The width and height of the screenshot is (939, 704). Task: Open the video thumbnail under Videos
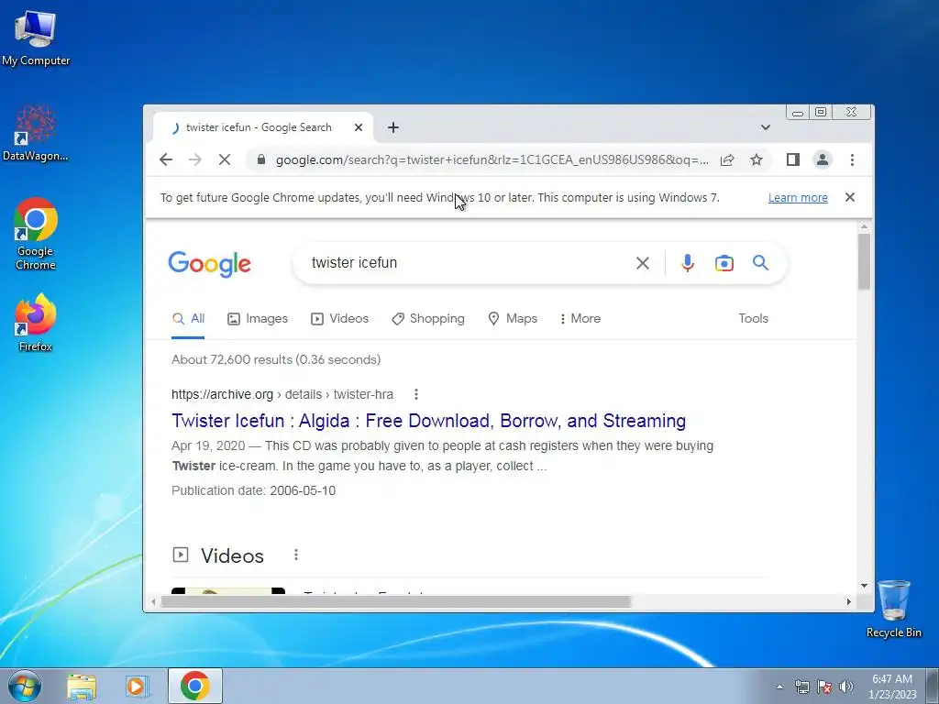[228, 591]
